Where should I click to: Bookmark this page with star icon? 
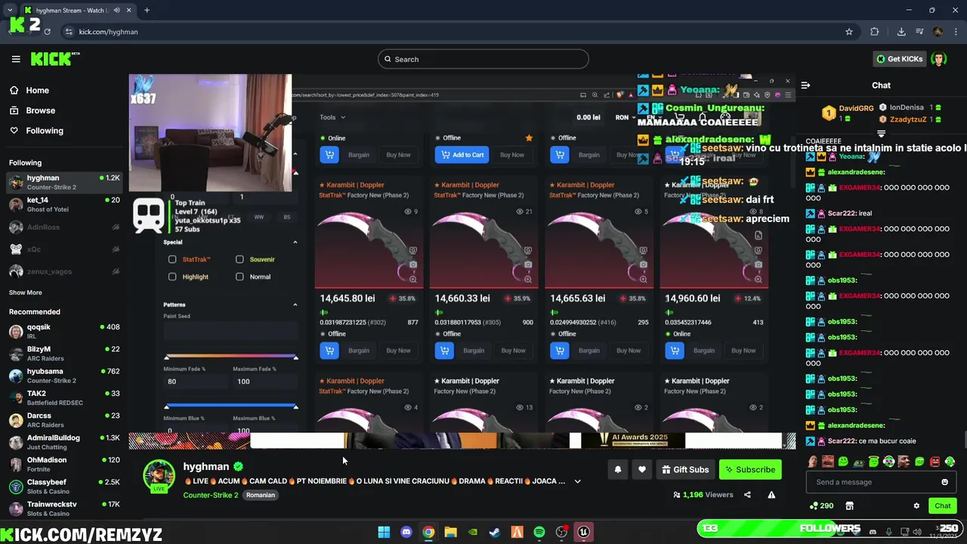click(849, 32)
